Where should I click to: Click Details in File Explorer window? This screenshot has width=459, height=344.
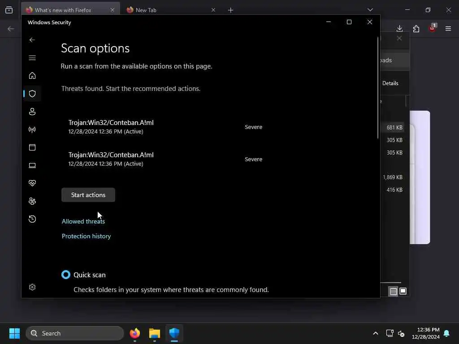tap(390, 83)
